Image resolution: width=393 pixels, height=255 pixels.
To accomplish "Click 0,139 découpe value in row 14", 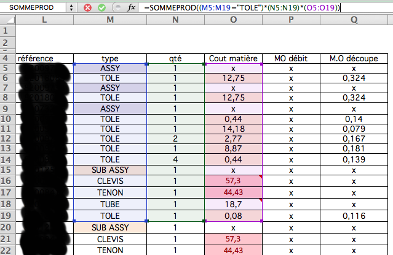I will pos(354,159).
